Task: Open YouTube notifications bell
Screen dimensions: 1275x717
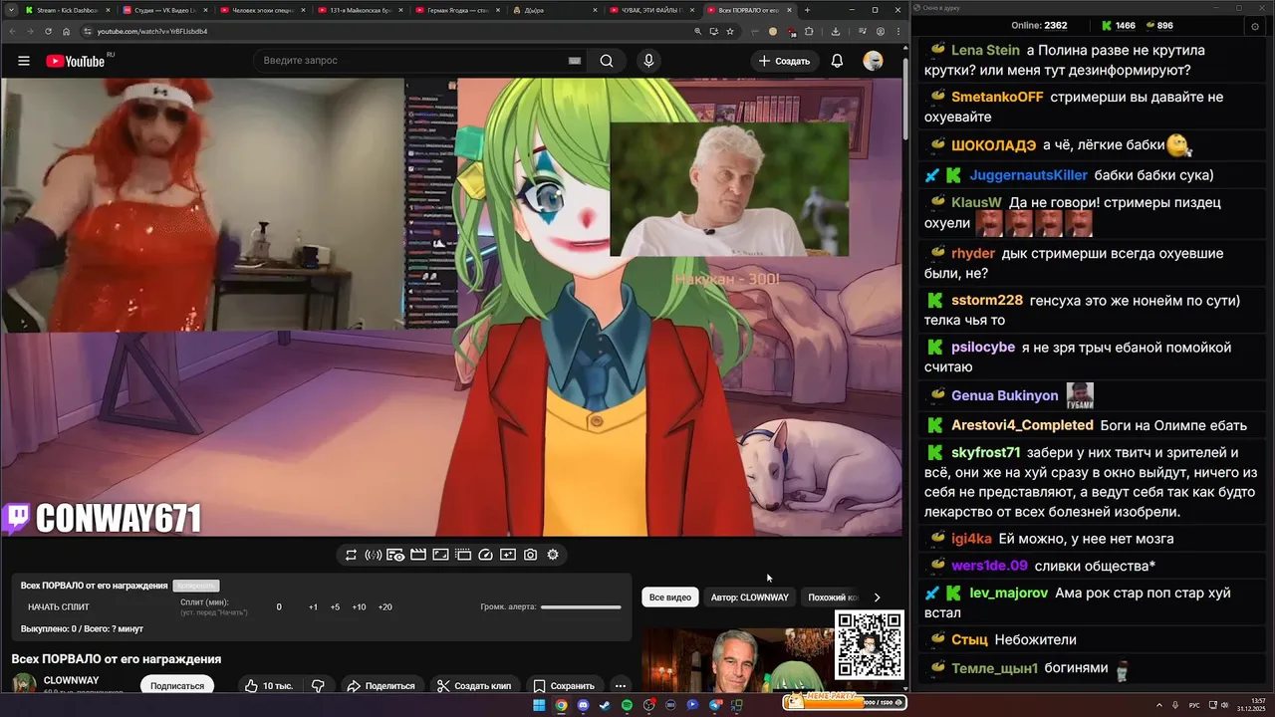Action: [x=837, y=61]
